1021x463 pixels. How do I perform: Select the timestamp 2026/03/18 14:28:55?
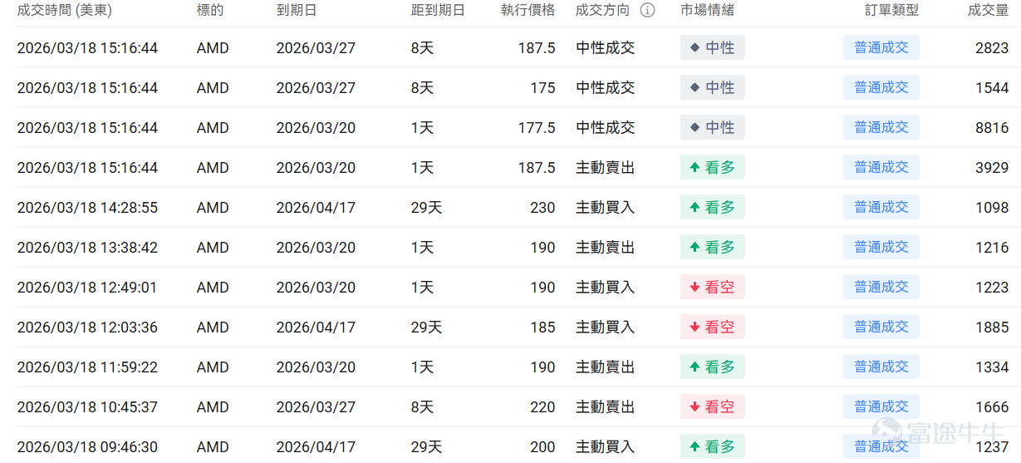(87, 208)
